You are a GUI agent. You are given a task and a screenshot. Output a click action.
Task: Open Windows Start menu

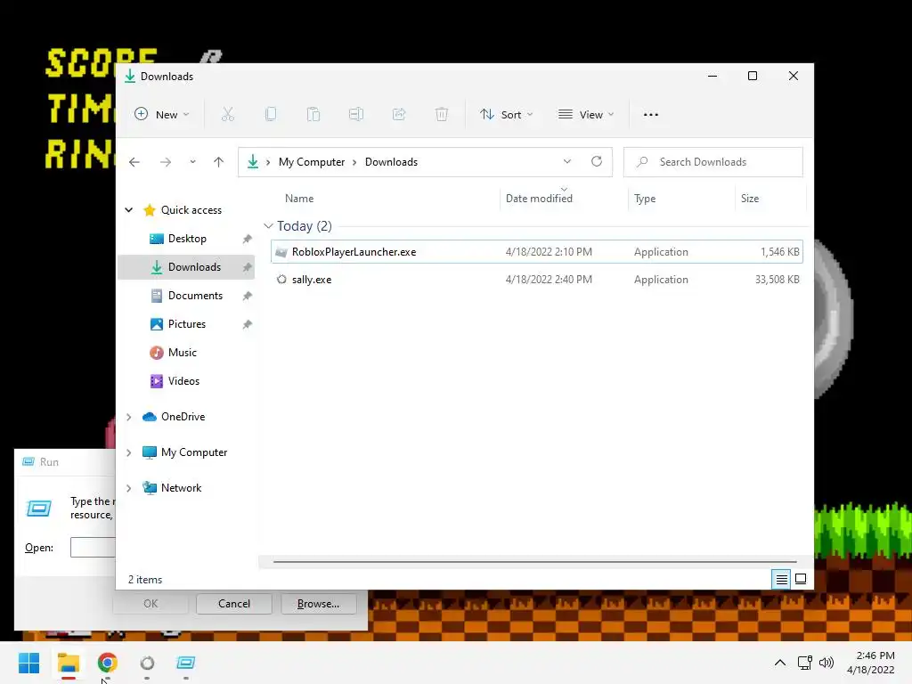tap(29, 663)
